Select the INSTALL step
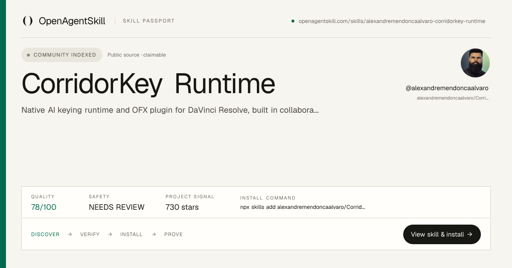The width and height of the screenshot is (512, 268). [131, 234]
